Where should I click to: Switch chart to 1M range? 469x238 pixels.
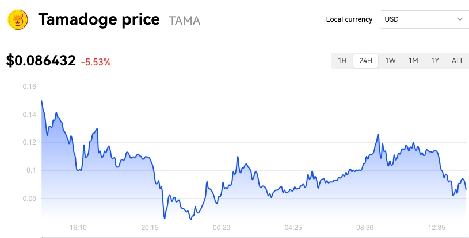tap(413, 61)
